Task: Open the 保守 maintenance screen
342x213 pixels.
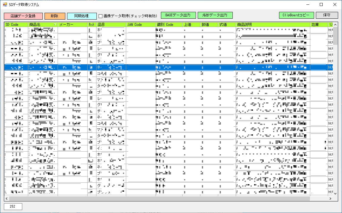Action: (x=327, y=15)
